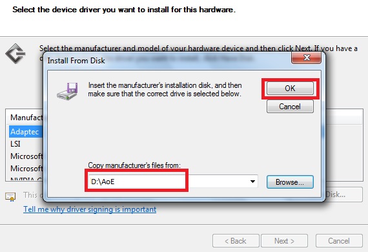
Task: Cancel the Install From Disk dialog
Action: 290,107
